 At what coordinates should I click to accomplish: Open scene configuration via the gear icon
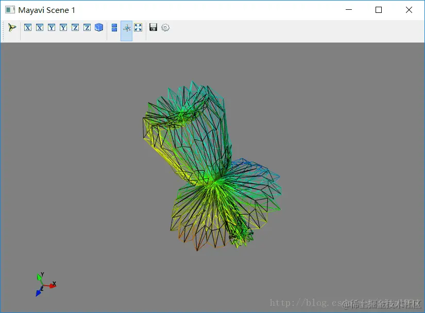click(x=165, y=27)
